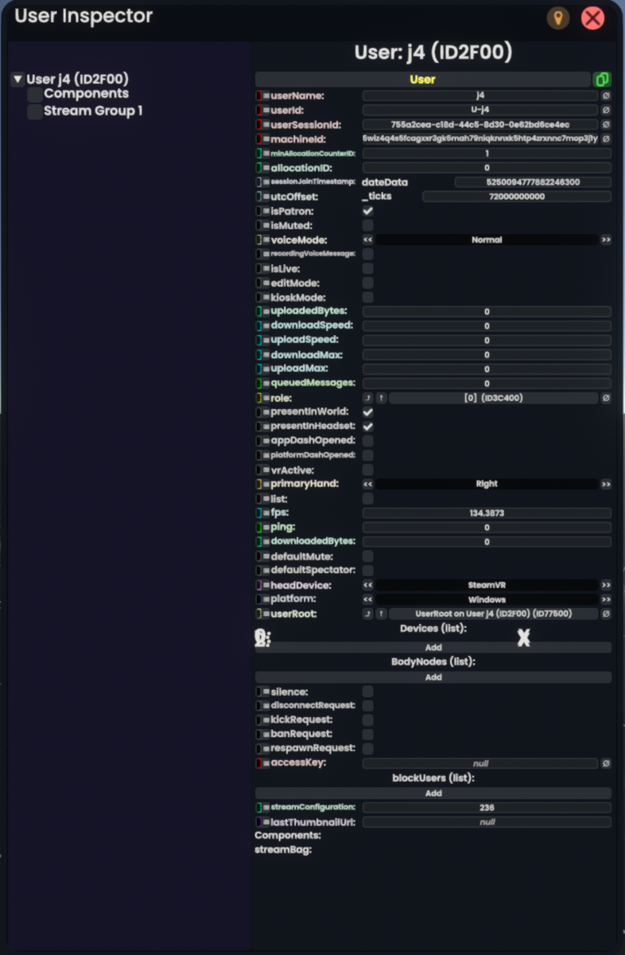Select Stream Group 1 in the tree
The width and height of the screenshot is (625, 955).
[x=93, y=111]
